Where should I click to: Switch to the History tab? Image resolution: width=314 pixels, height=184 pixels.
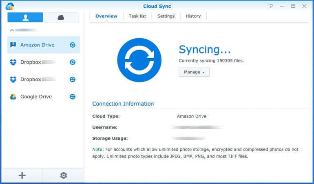[193, 16]
